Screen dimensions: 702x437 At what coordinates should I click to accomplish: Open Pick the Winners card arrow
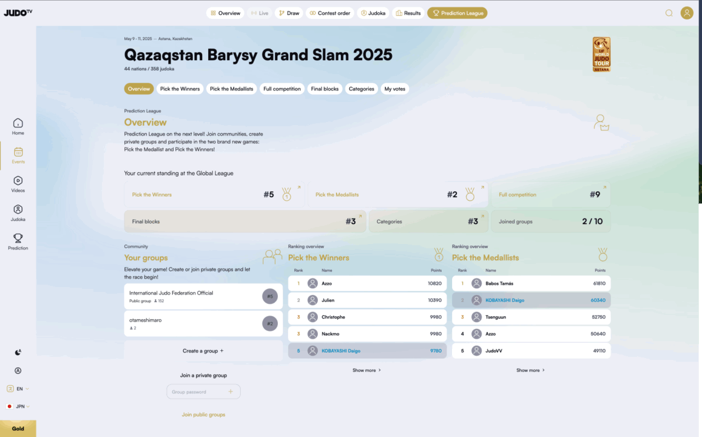click(299, 187)
